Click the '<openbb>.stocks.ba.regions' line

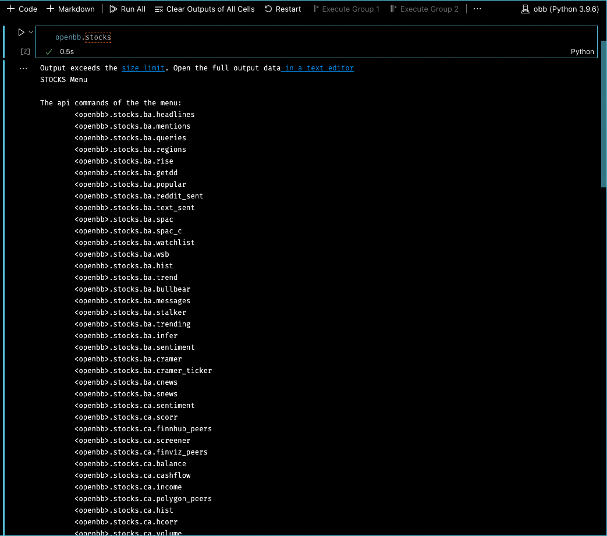coord(130,150)
